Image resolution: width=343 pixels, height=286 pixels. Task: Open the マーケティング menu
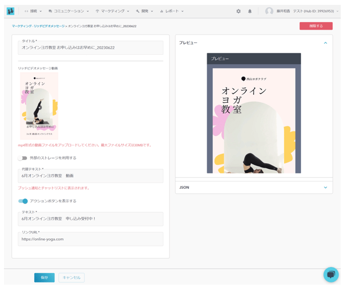coord(113,11)
